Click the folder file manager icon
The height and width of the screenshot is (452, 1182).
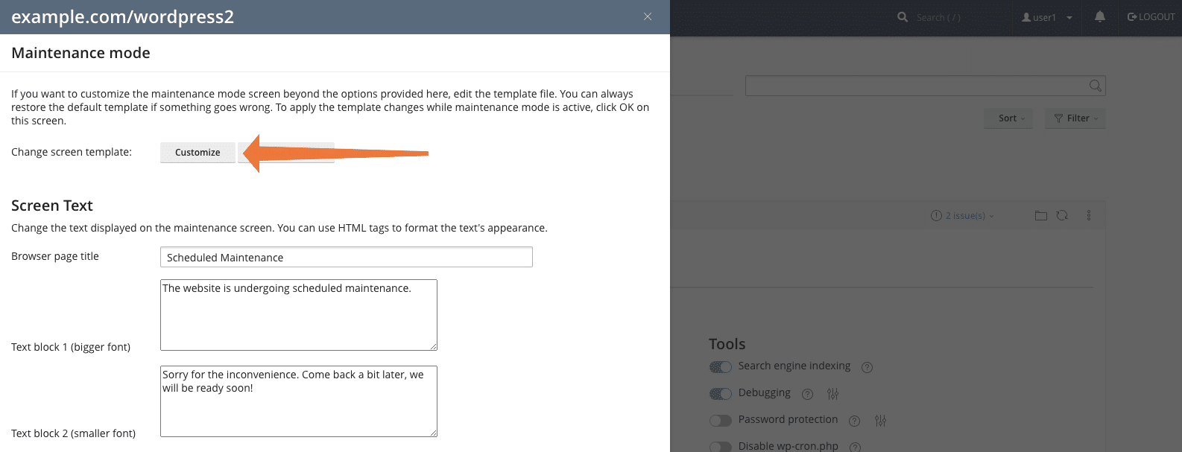(1041, 216)
